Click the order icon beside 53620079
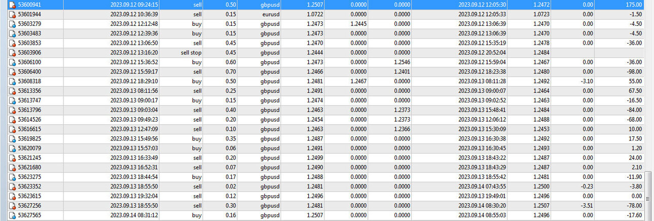654x221 pixels. point(12,148)
